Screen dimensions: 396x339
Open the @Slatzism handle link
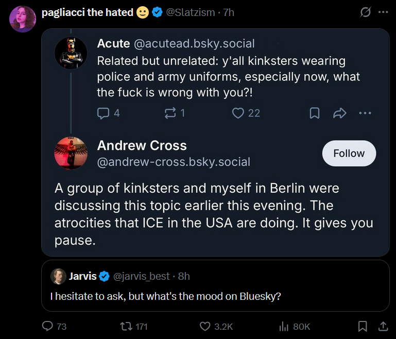pyautogui.click(x=190, y=12)
